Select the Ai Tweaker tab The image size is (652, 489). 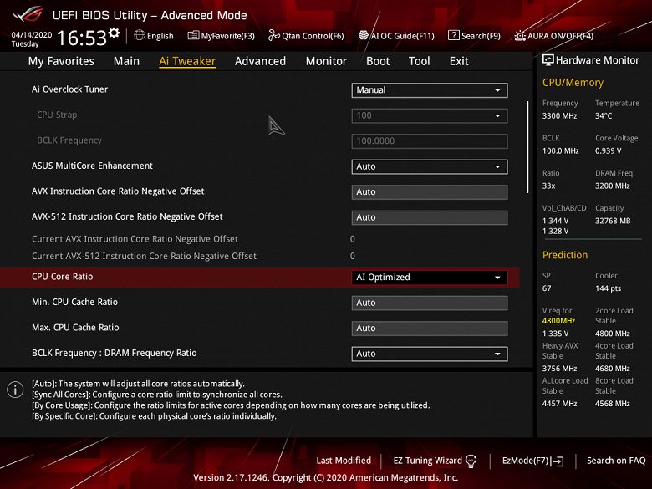click(x=187, y=61)
